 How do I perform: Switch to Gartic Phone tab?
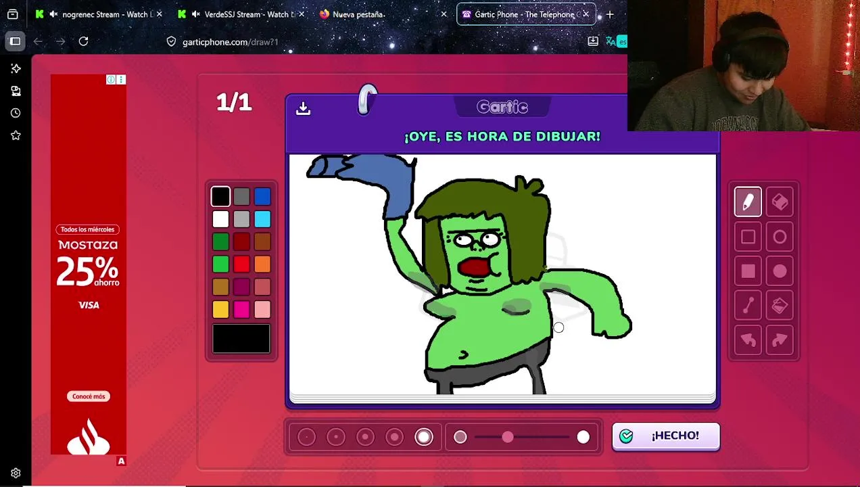point(526,14)
